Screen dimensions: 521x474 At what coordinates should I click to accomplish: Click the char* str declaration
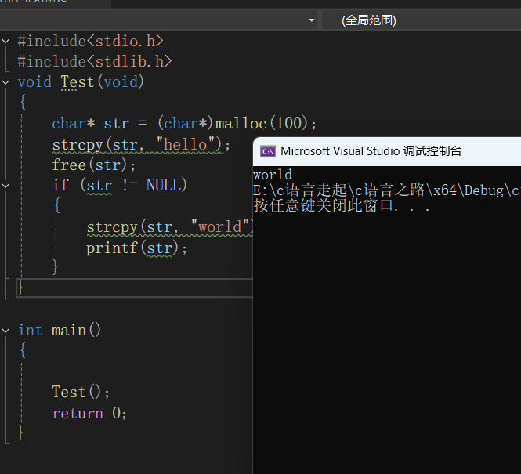pos(90,124)
